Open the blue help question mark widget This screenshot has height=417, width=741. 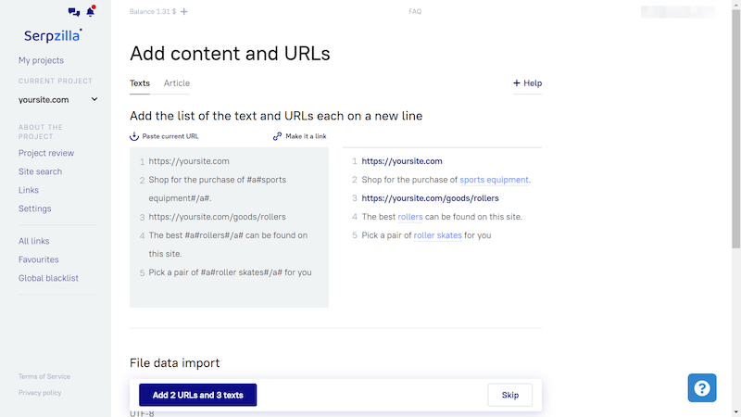click(702, 387)
